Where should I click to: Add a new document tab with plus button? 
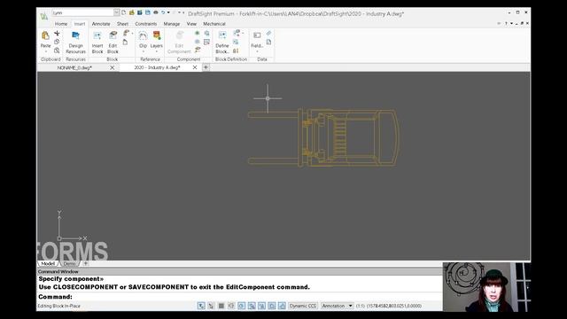206,67
